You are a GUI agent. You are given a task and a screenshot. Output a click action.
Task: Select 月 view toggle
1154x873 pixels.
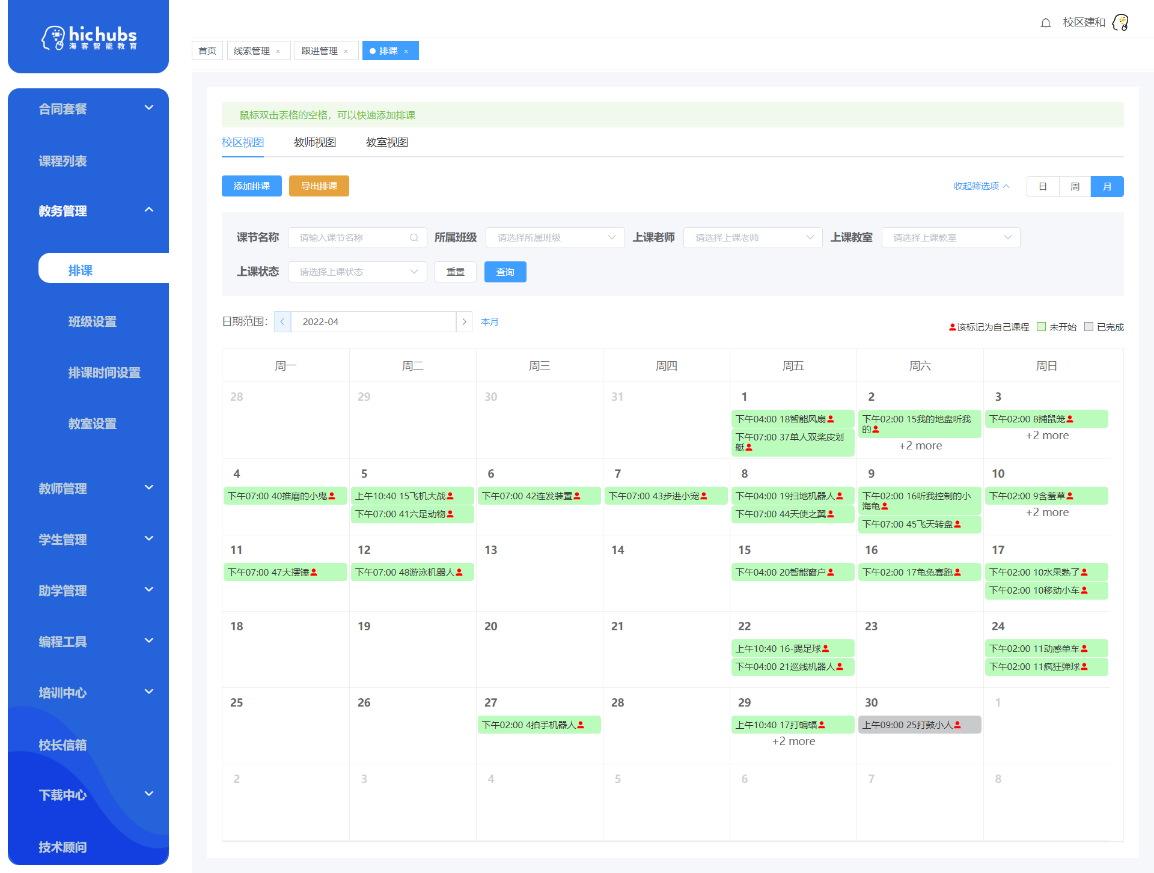coord(1107,187)
